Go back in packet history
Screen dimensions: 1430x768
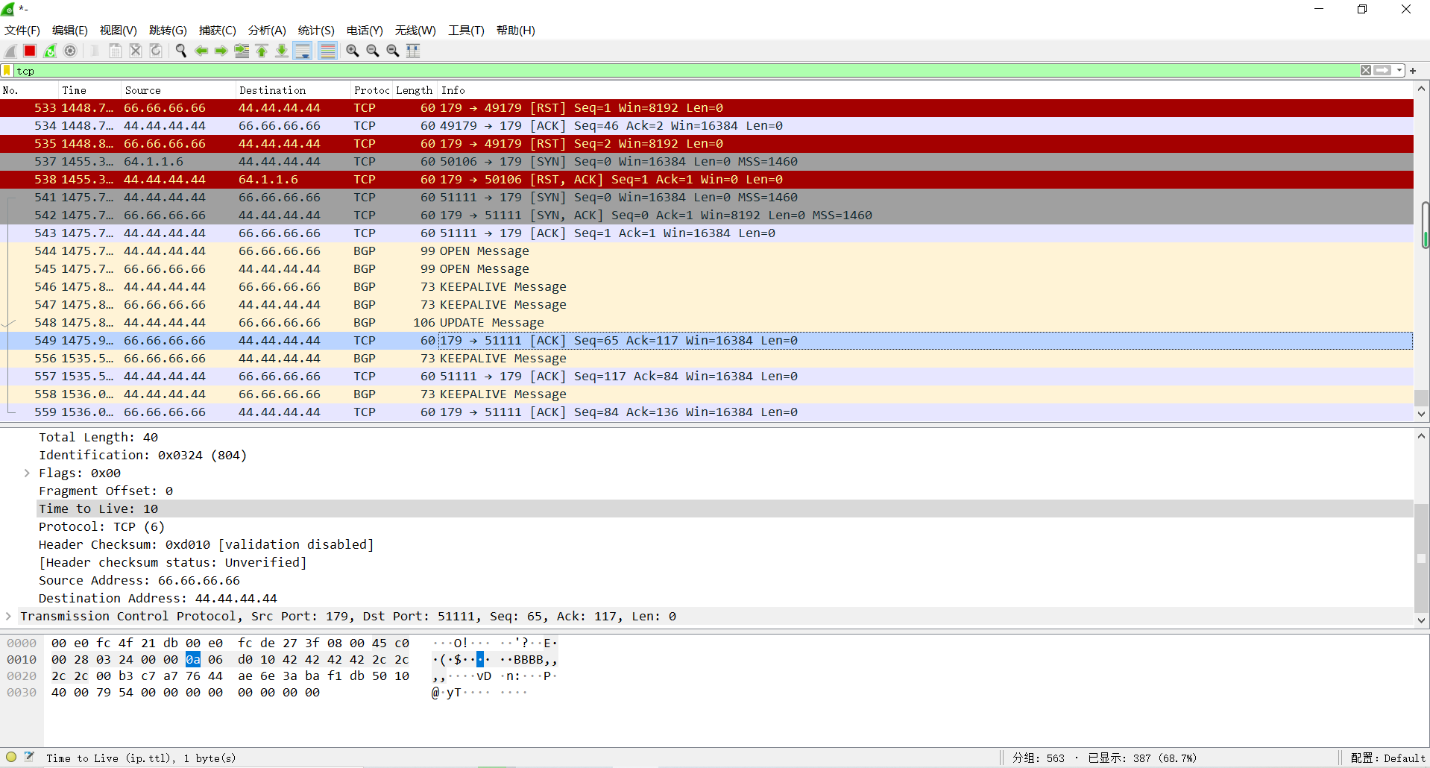click(x=201, y=51)
